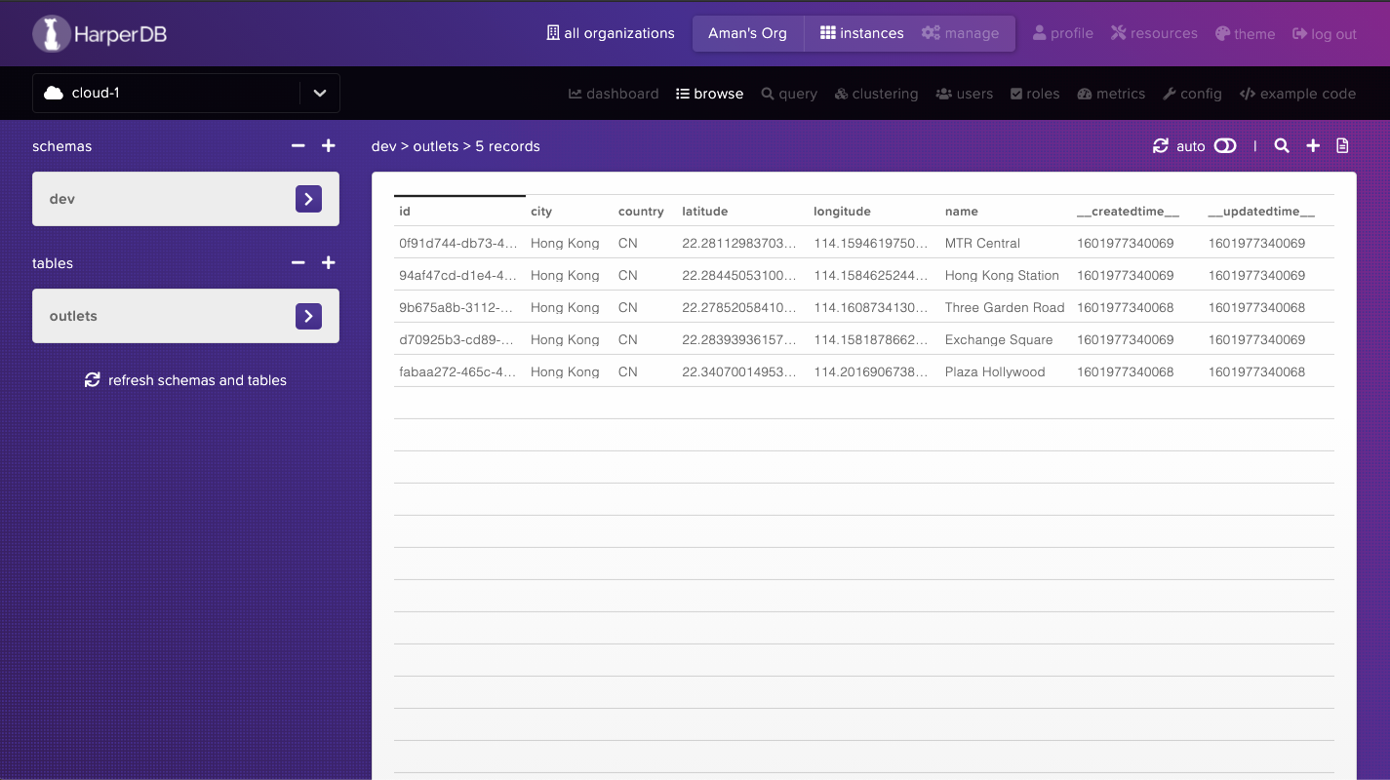Screen dimensions: 1390x780
Task: Click the refresh icon next to auto
Action: coord(1160,146)
